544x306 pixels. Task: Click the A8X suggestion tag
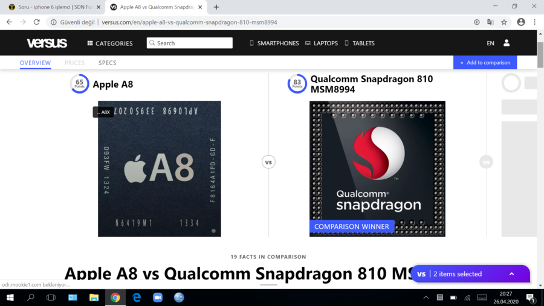pos(103,112)
